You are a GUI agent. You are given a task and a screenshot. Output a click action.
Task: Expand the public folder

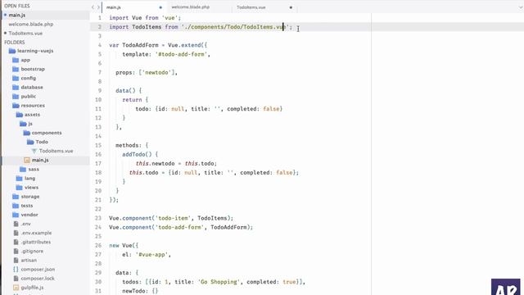(29, 97)
